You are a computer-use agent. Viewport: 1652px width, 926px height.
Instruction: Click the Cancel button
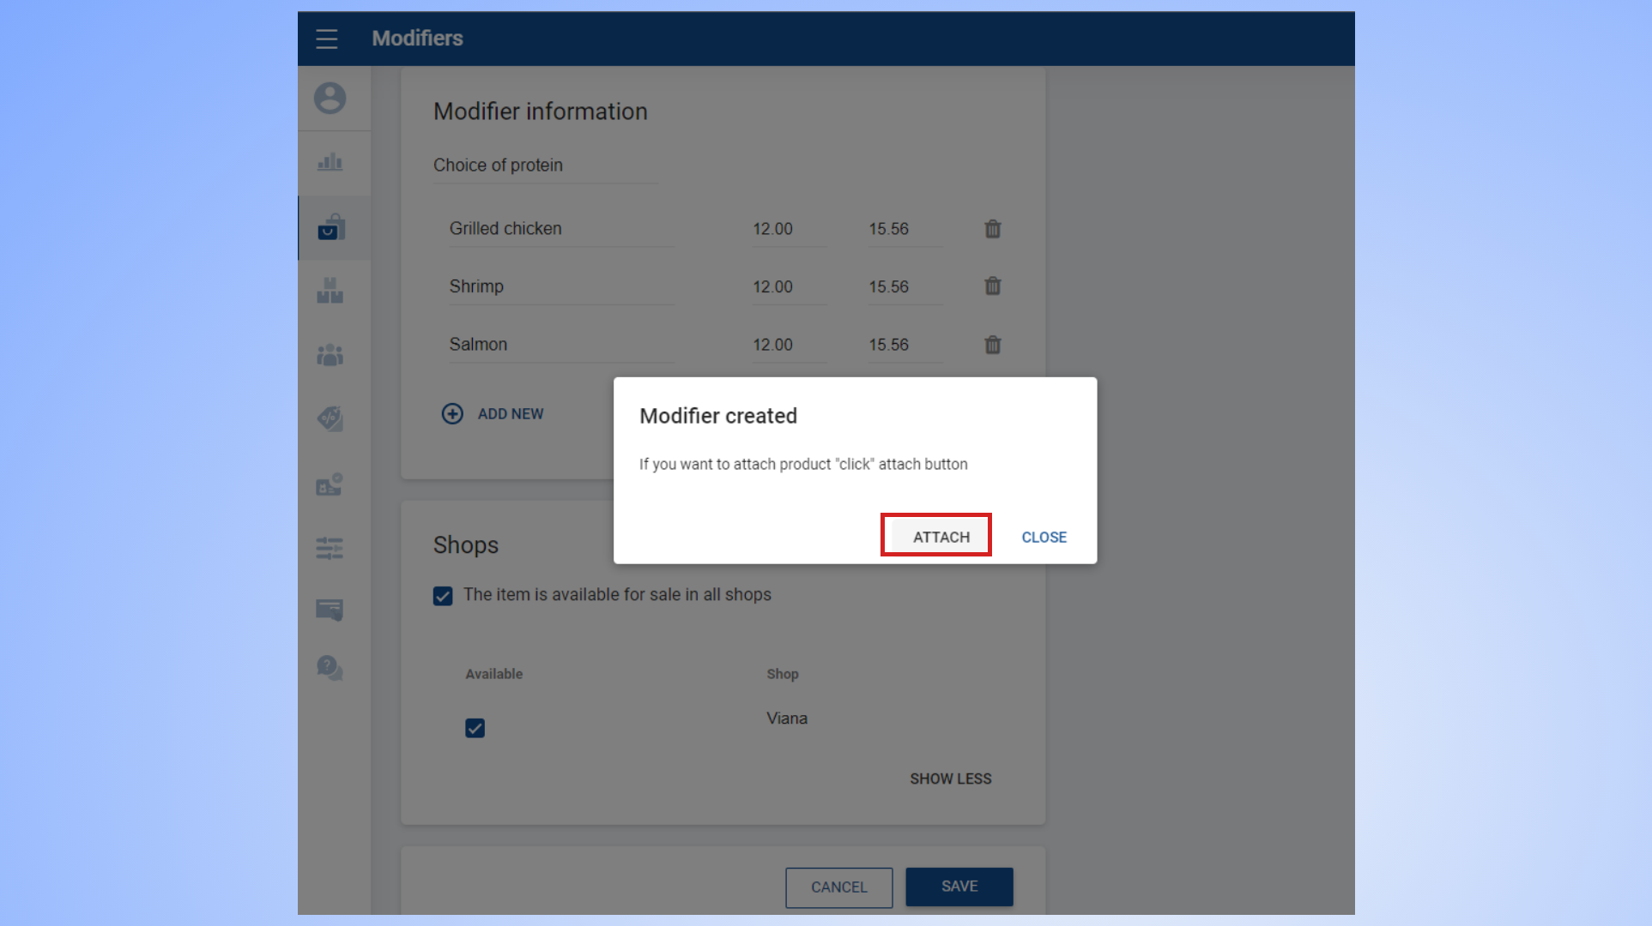[x=838, y=887]
